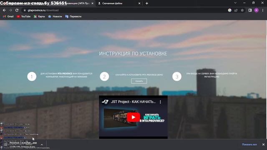Image resolution: width=267 pixels, height=150 pixels.
Task: Open the Chrome three-dot menu
Action: tap(263, 10)
